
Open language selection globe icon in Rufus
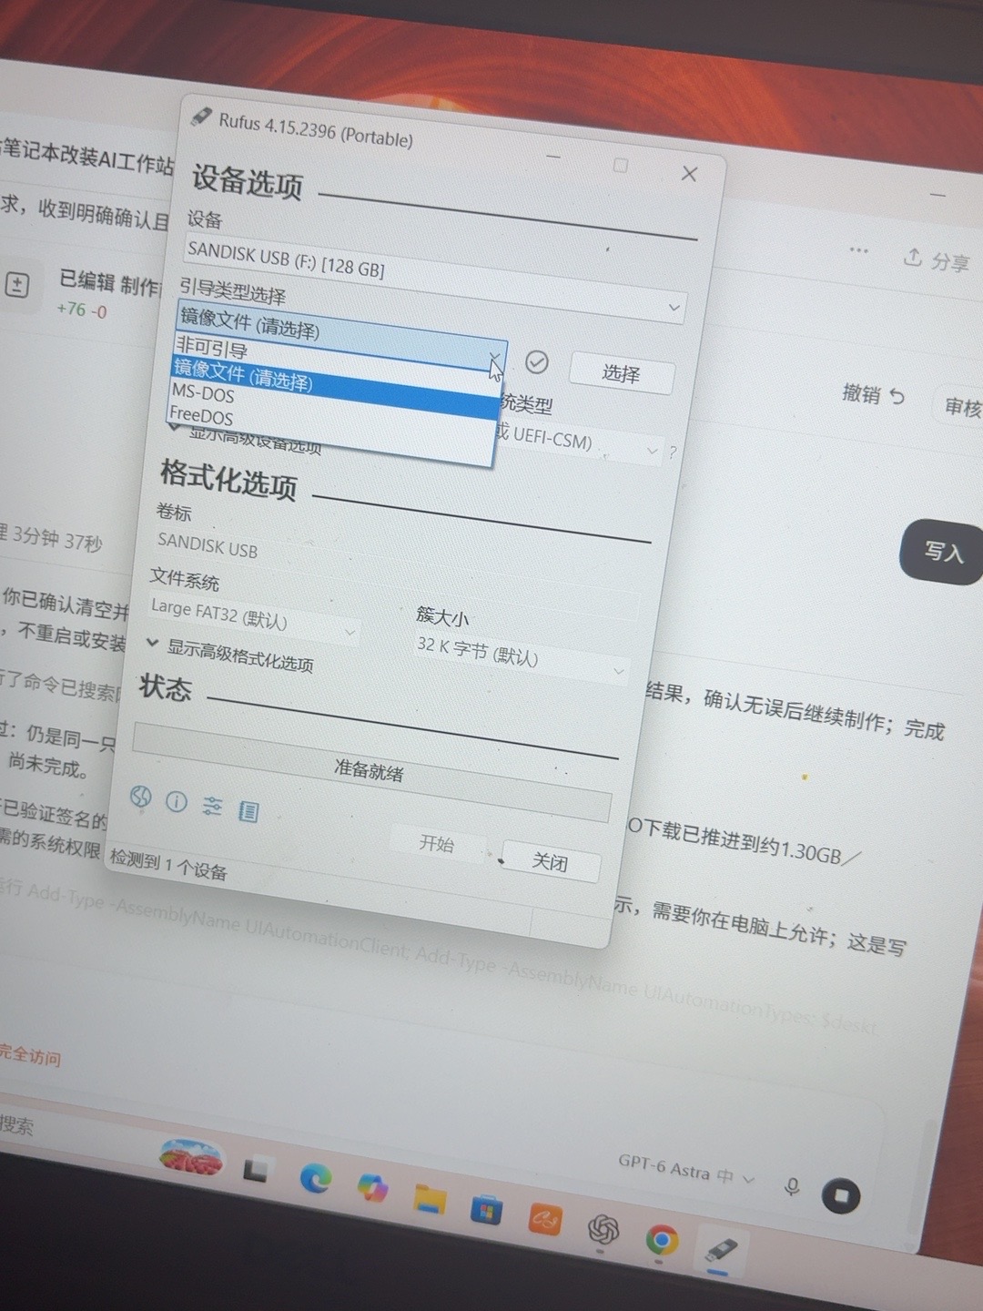pos(141,798)
